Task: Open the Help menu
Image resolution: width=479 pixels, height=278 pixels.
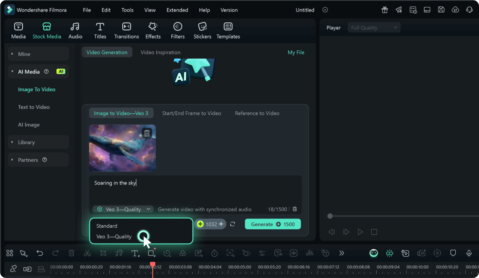Action: pos(205,10)
